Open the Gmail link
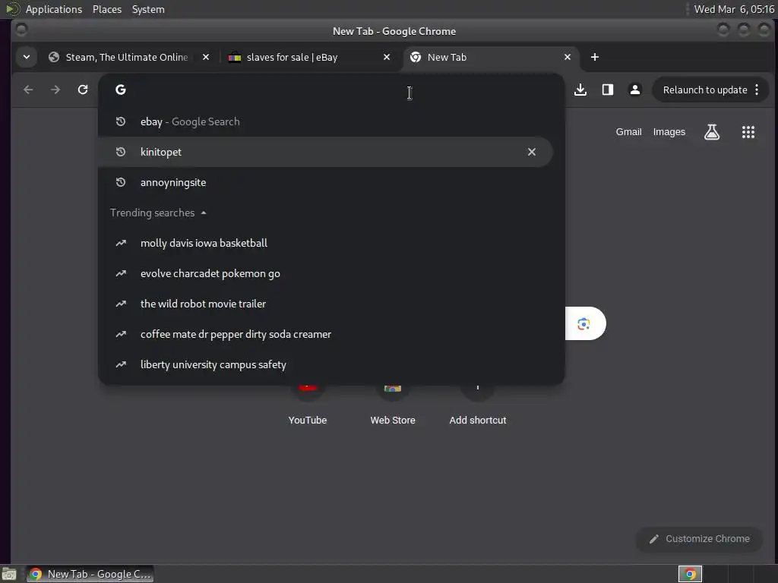The image size is (778, 583). tap(628, 132)
